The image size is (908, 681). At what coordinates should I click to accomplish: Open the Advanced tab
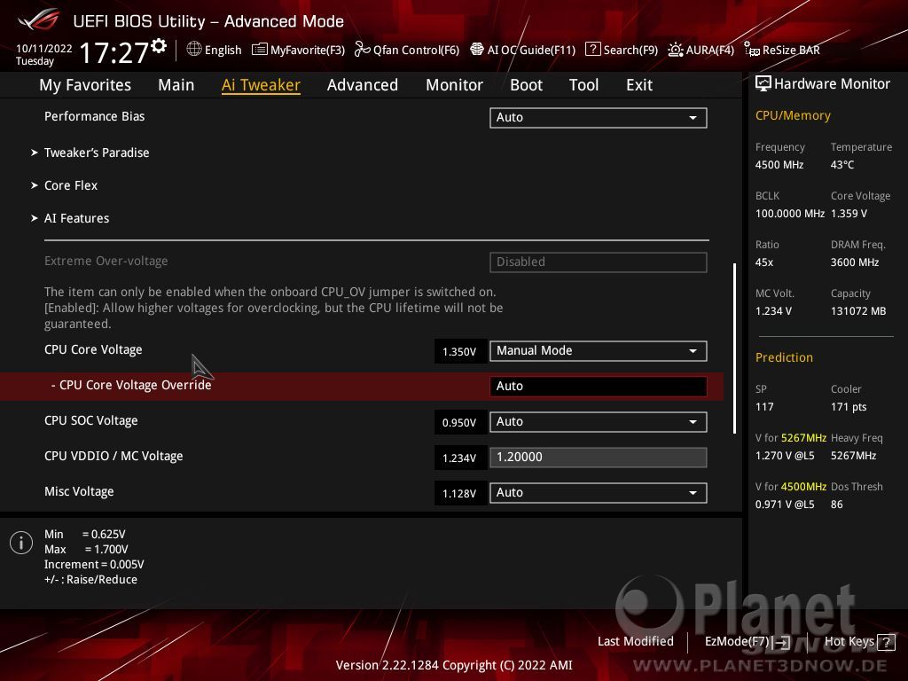pos(363,85)
